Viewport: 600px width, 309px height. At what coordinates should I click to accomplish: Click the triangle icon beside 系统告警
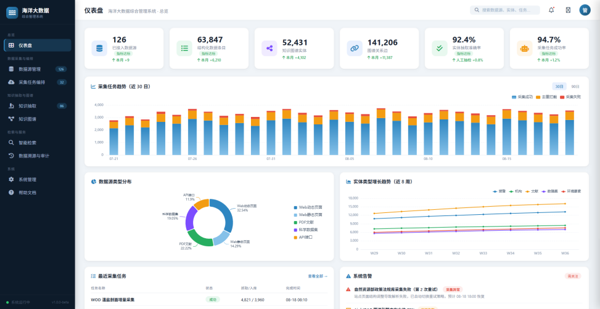click(x=348, y=276)
